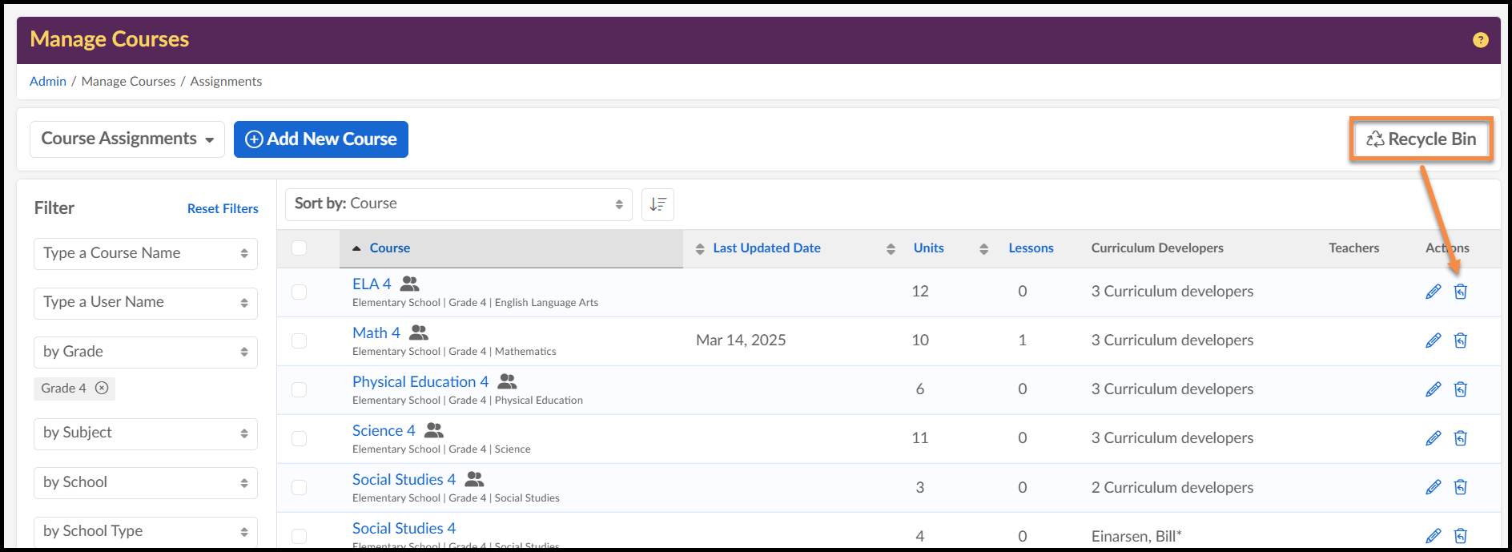Select the ELA 4 row checkbox
1512x552 pixels.
[x=300, y=292]
